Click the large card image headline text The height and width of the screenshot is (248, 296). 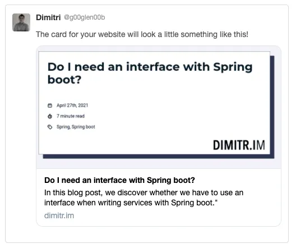tap(150, 73)
